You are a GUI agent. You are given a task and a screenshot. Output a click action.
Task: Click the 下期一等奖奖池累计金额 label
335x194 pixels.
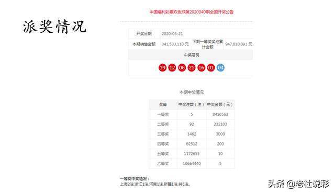(207, 44)
